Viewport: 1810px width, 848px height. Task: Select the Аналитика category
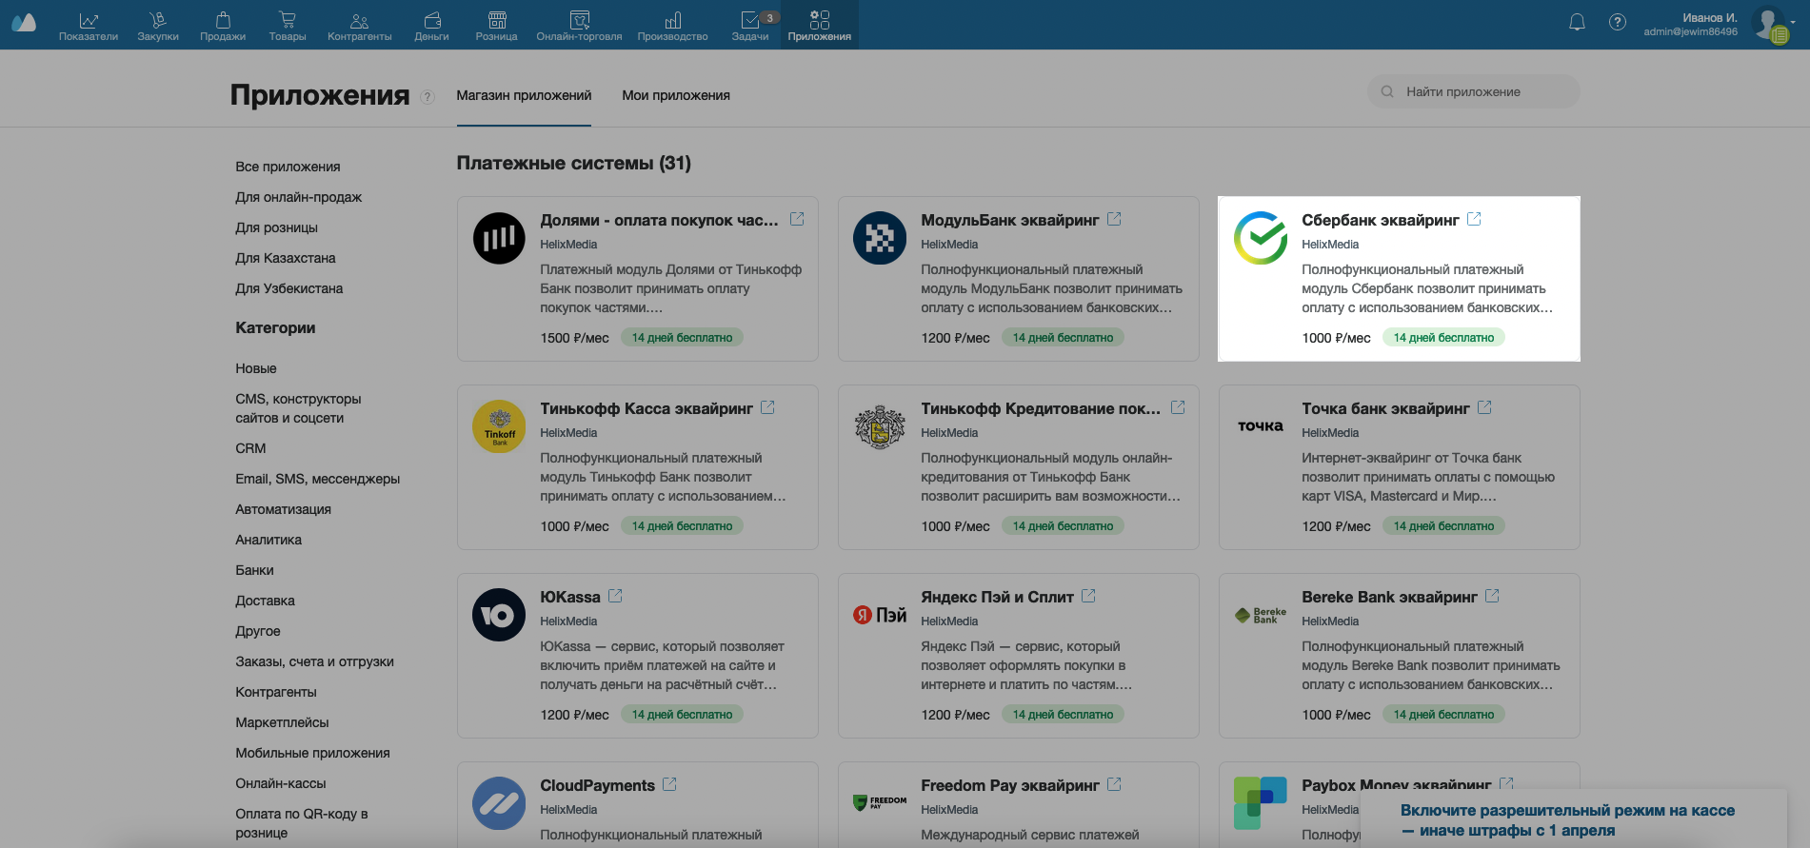click(x=269, y=540)
